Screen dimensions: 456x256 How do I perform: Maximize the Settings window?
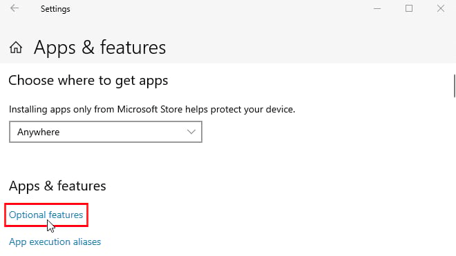point(409,8)
